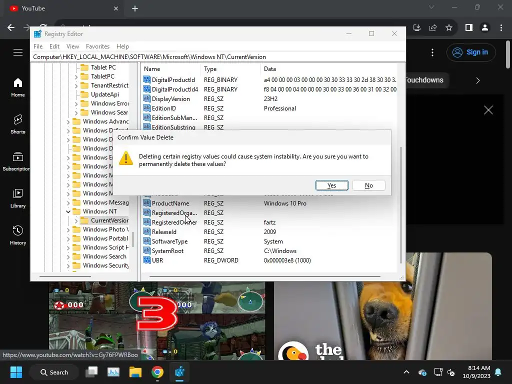Open YouTube Library in the sidebar
The height and width of the screenshot is (384, 512).
(18, 198)
